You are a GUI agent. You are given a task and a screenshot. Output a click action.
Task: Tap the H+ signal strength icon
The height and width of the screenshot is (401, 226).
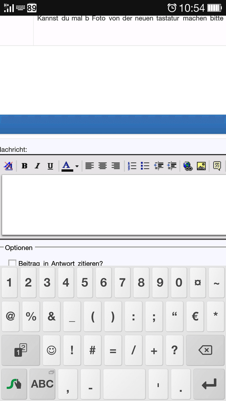[x=9, y=8]
